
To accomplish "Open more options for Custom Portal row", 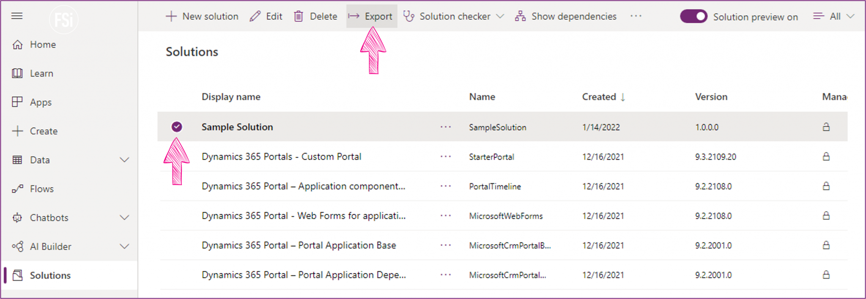I will [446, 156].
